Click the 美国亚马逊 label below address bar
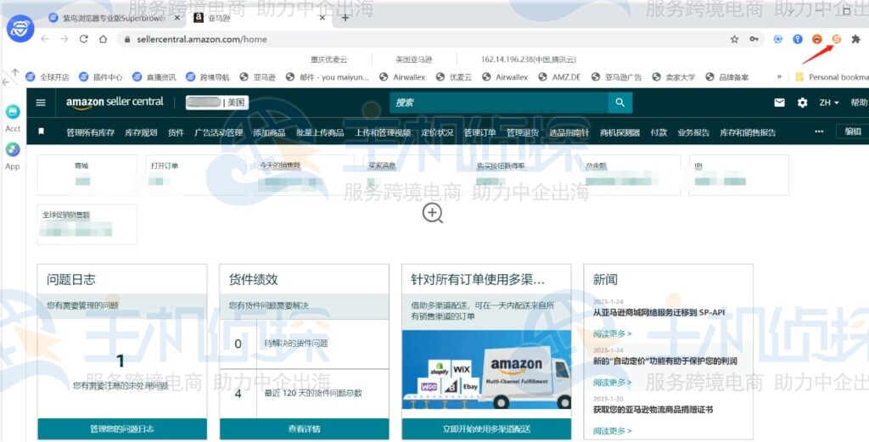This screenshot has height=442, width=869. (x=414, y=59)
